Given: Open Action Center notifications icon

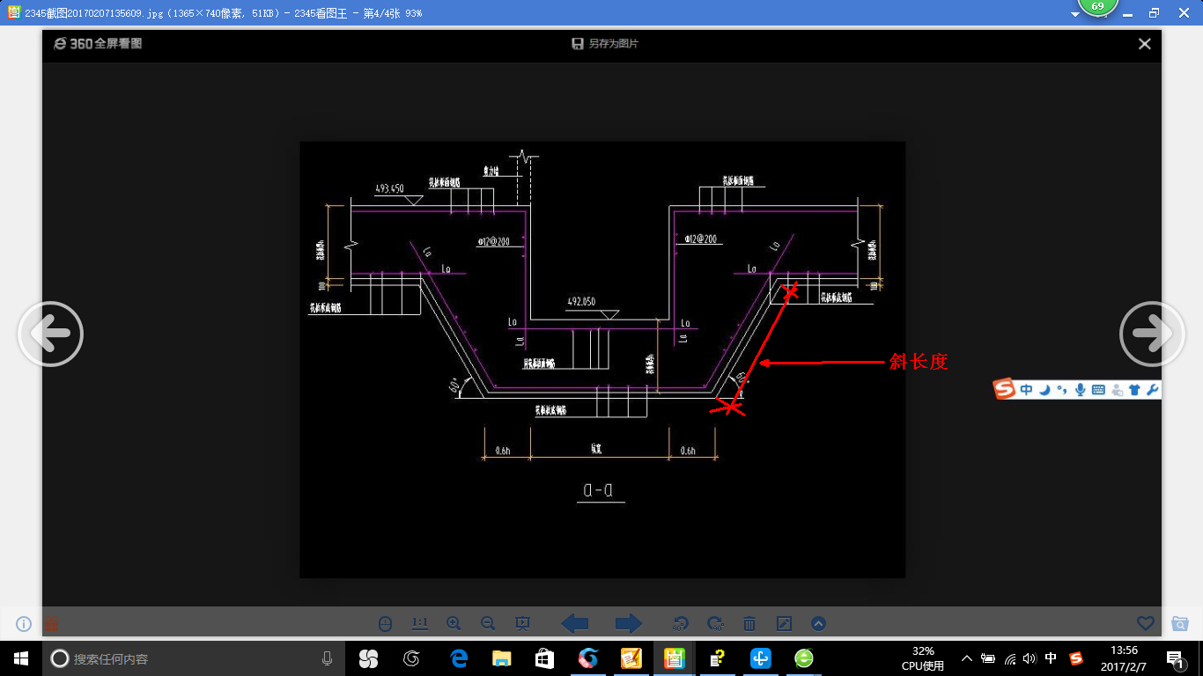Looking at the screenshot, I should pos(1176,658).
